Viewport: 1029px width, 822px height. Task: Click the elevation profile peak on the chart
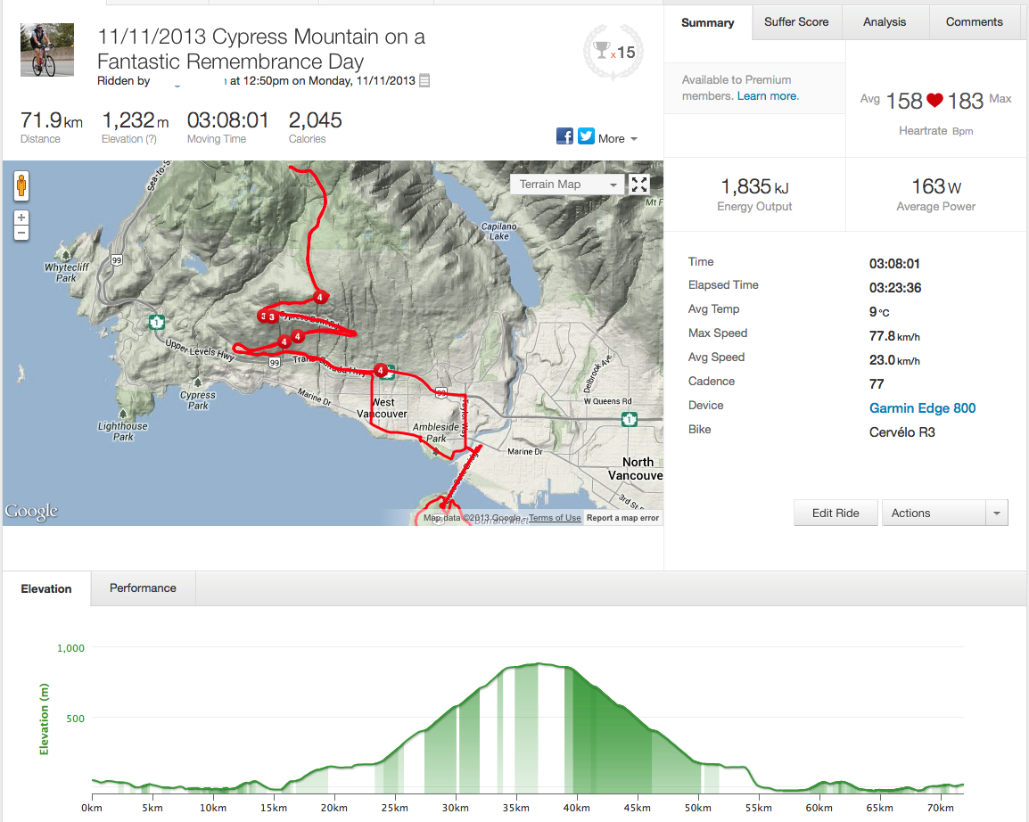pyautogui.click(x=539, y=664)
